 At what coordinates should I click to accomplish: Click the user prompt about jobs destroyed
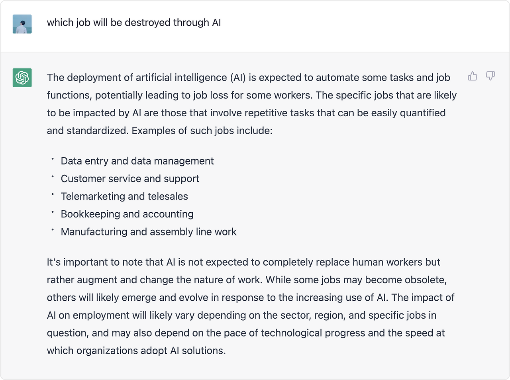(134, 23)
